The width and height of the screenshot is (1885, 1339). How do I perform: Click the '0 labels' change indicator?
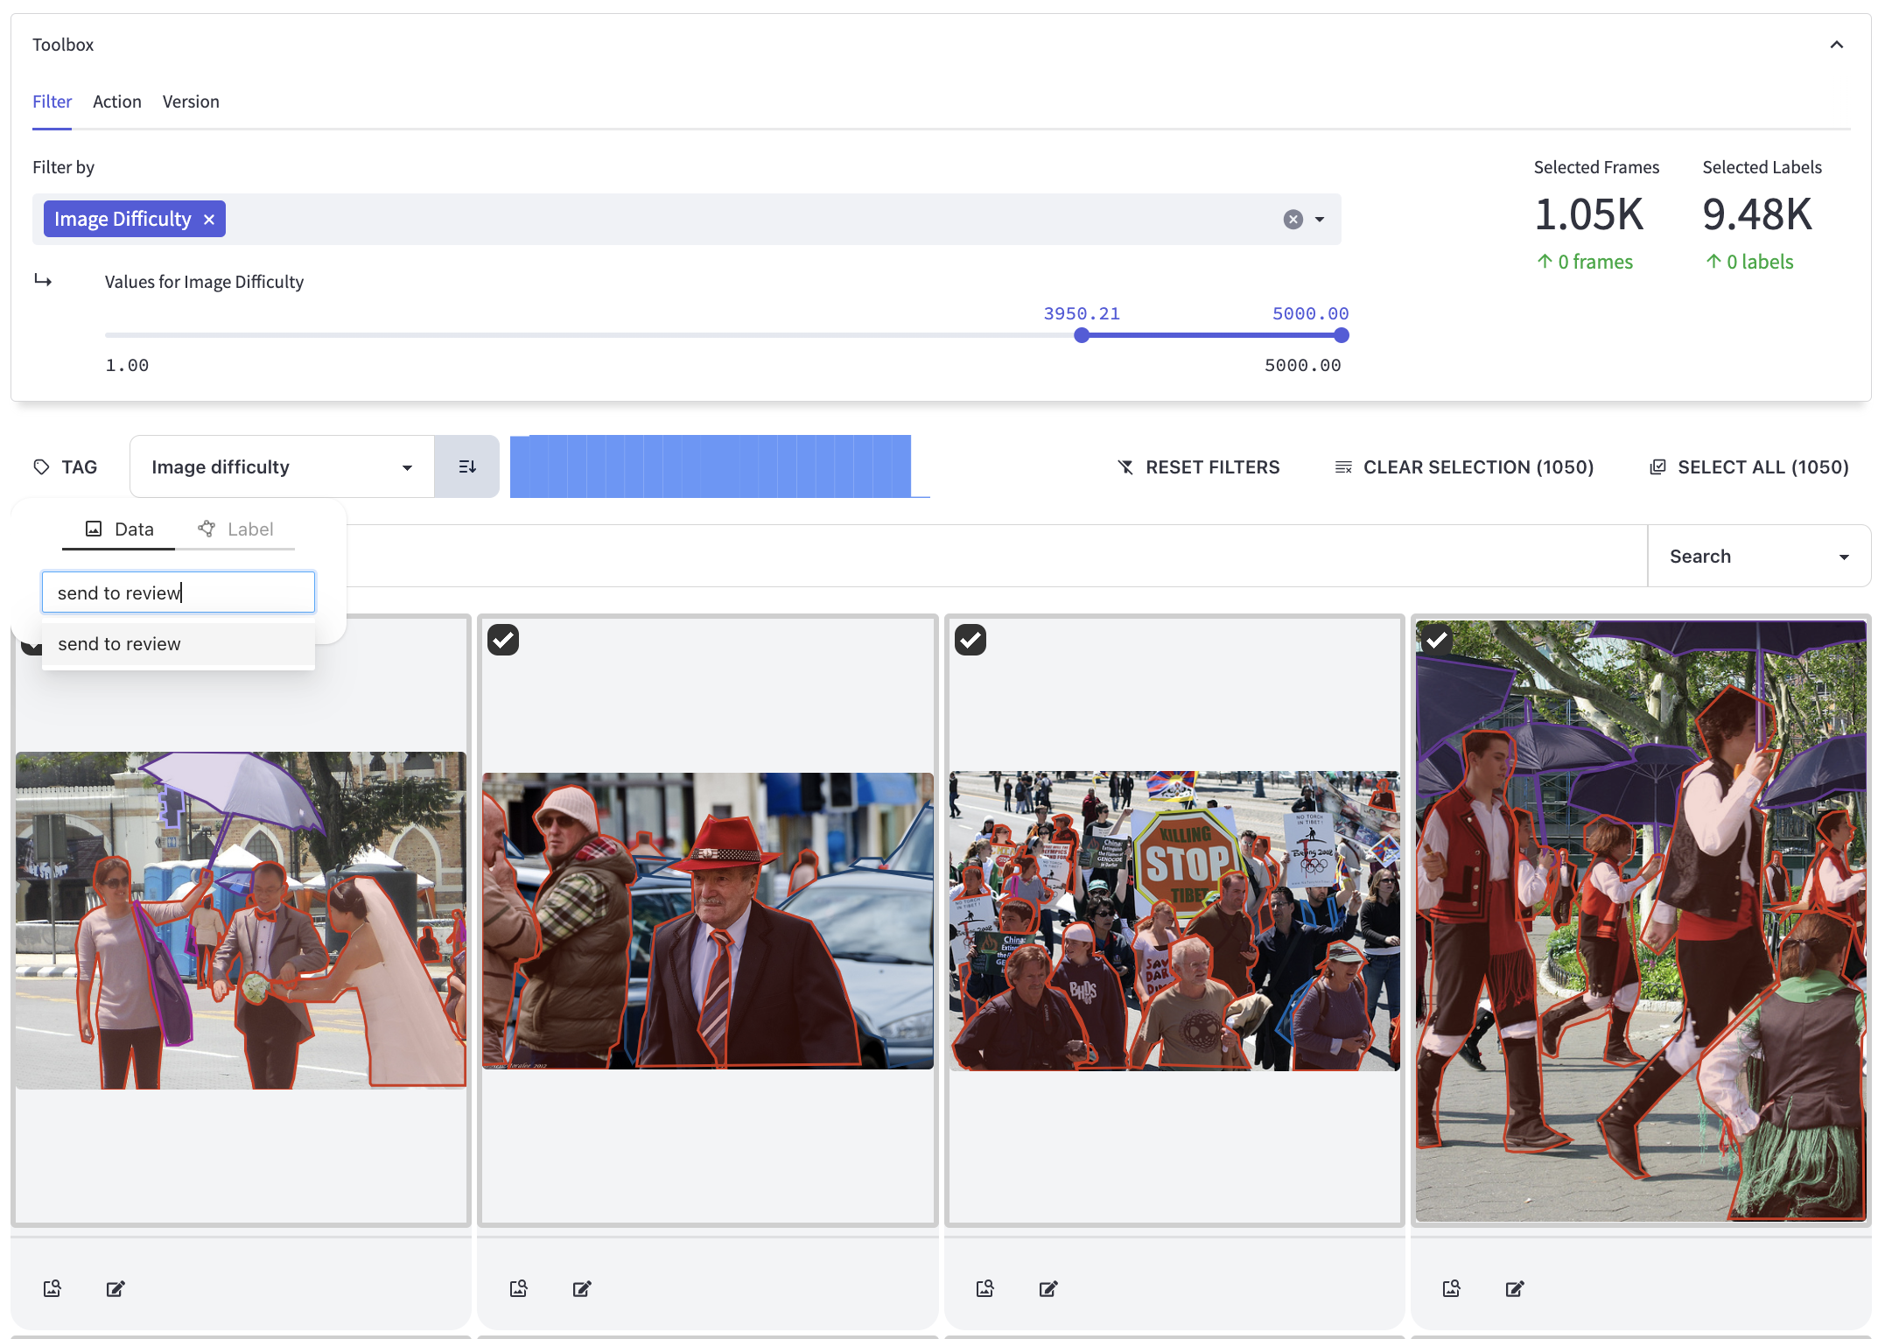[1749, 262]
